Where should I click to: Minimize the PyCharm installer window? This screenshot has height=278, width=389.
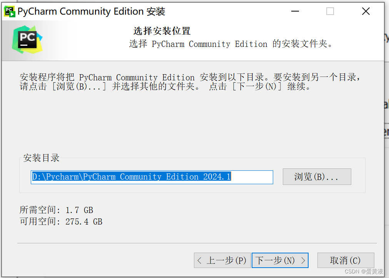click(295, 11)
